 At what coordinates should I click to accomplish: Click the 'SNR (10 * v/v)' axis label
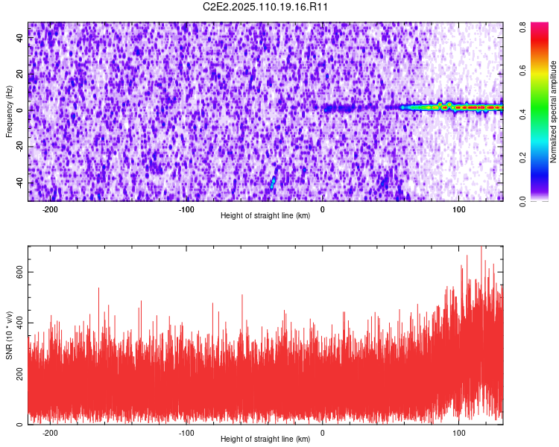(9, 335)
